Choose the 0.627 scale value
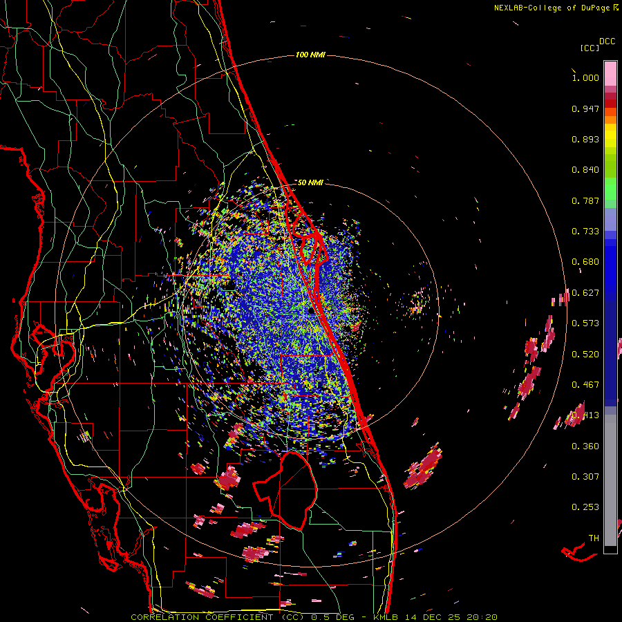The height and width of the screenshot is (622, 622). pyautogui.click(x=585, y=293)
